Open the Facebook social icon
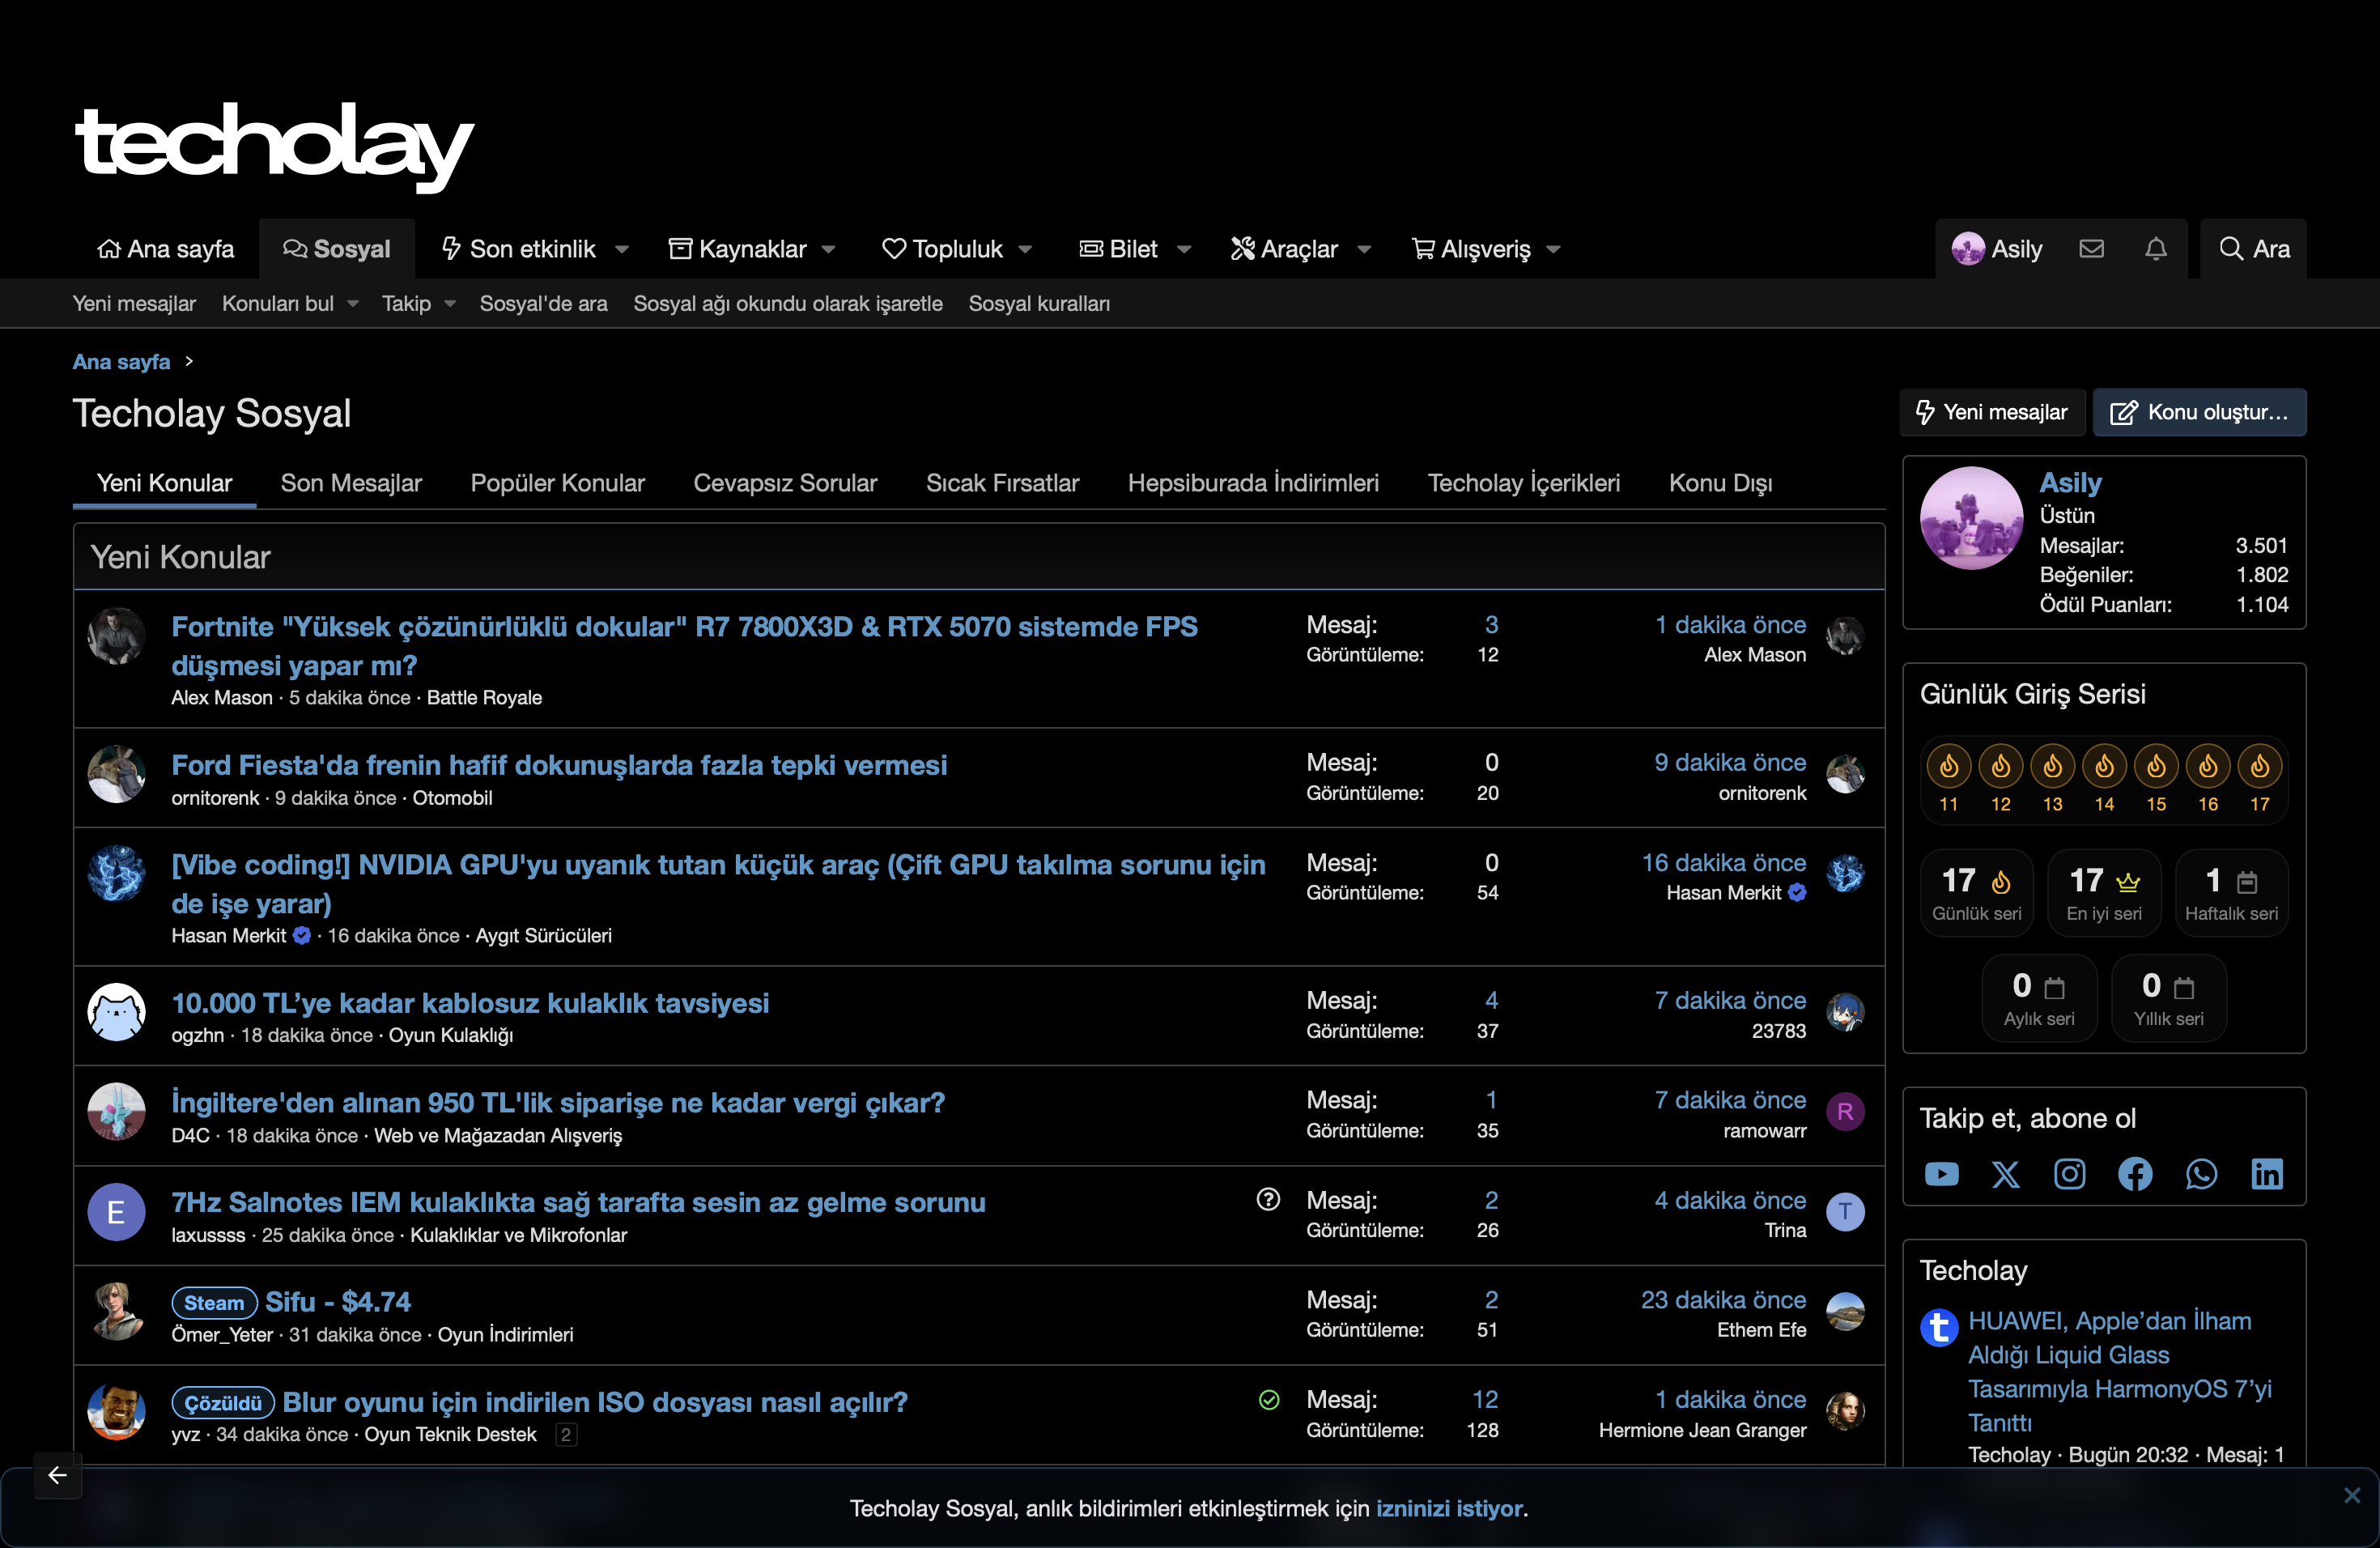This screenshot has height=1548, width=2380. (x=2135, y=1173)
